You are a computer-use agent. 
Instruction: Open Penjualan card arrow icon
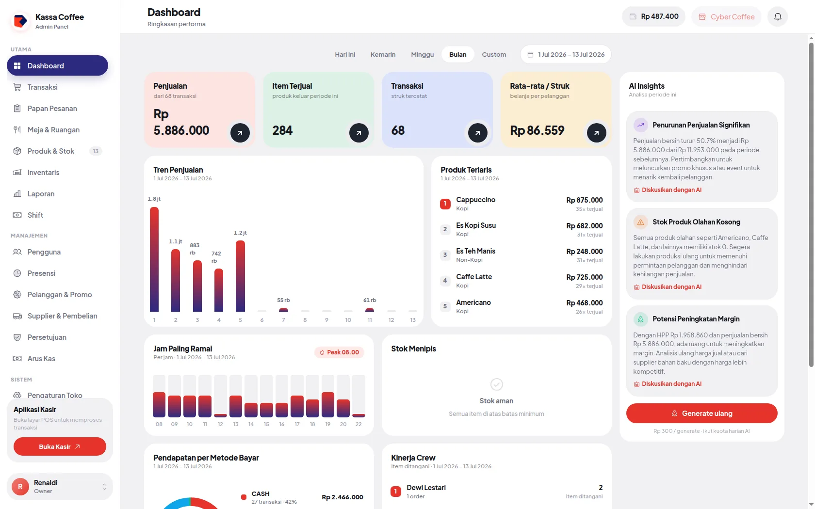[240, 133]
